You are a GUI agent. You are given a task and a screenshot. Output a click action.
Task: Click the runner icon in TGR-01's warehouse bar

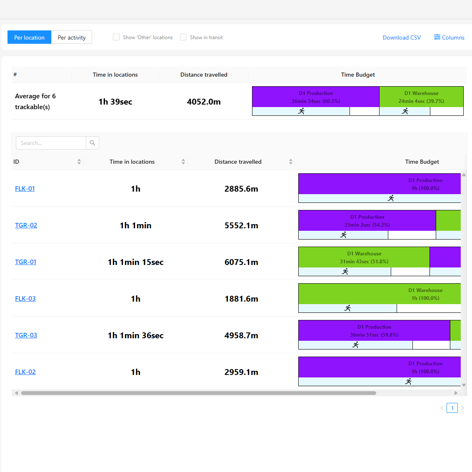point(345,272)
